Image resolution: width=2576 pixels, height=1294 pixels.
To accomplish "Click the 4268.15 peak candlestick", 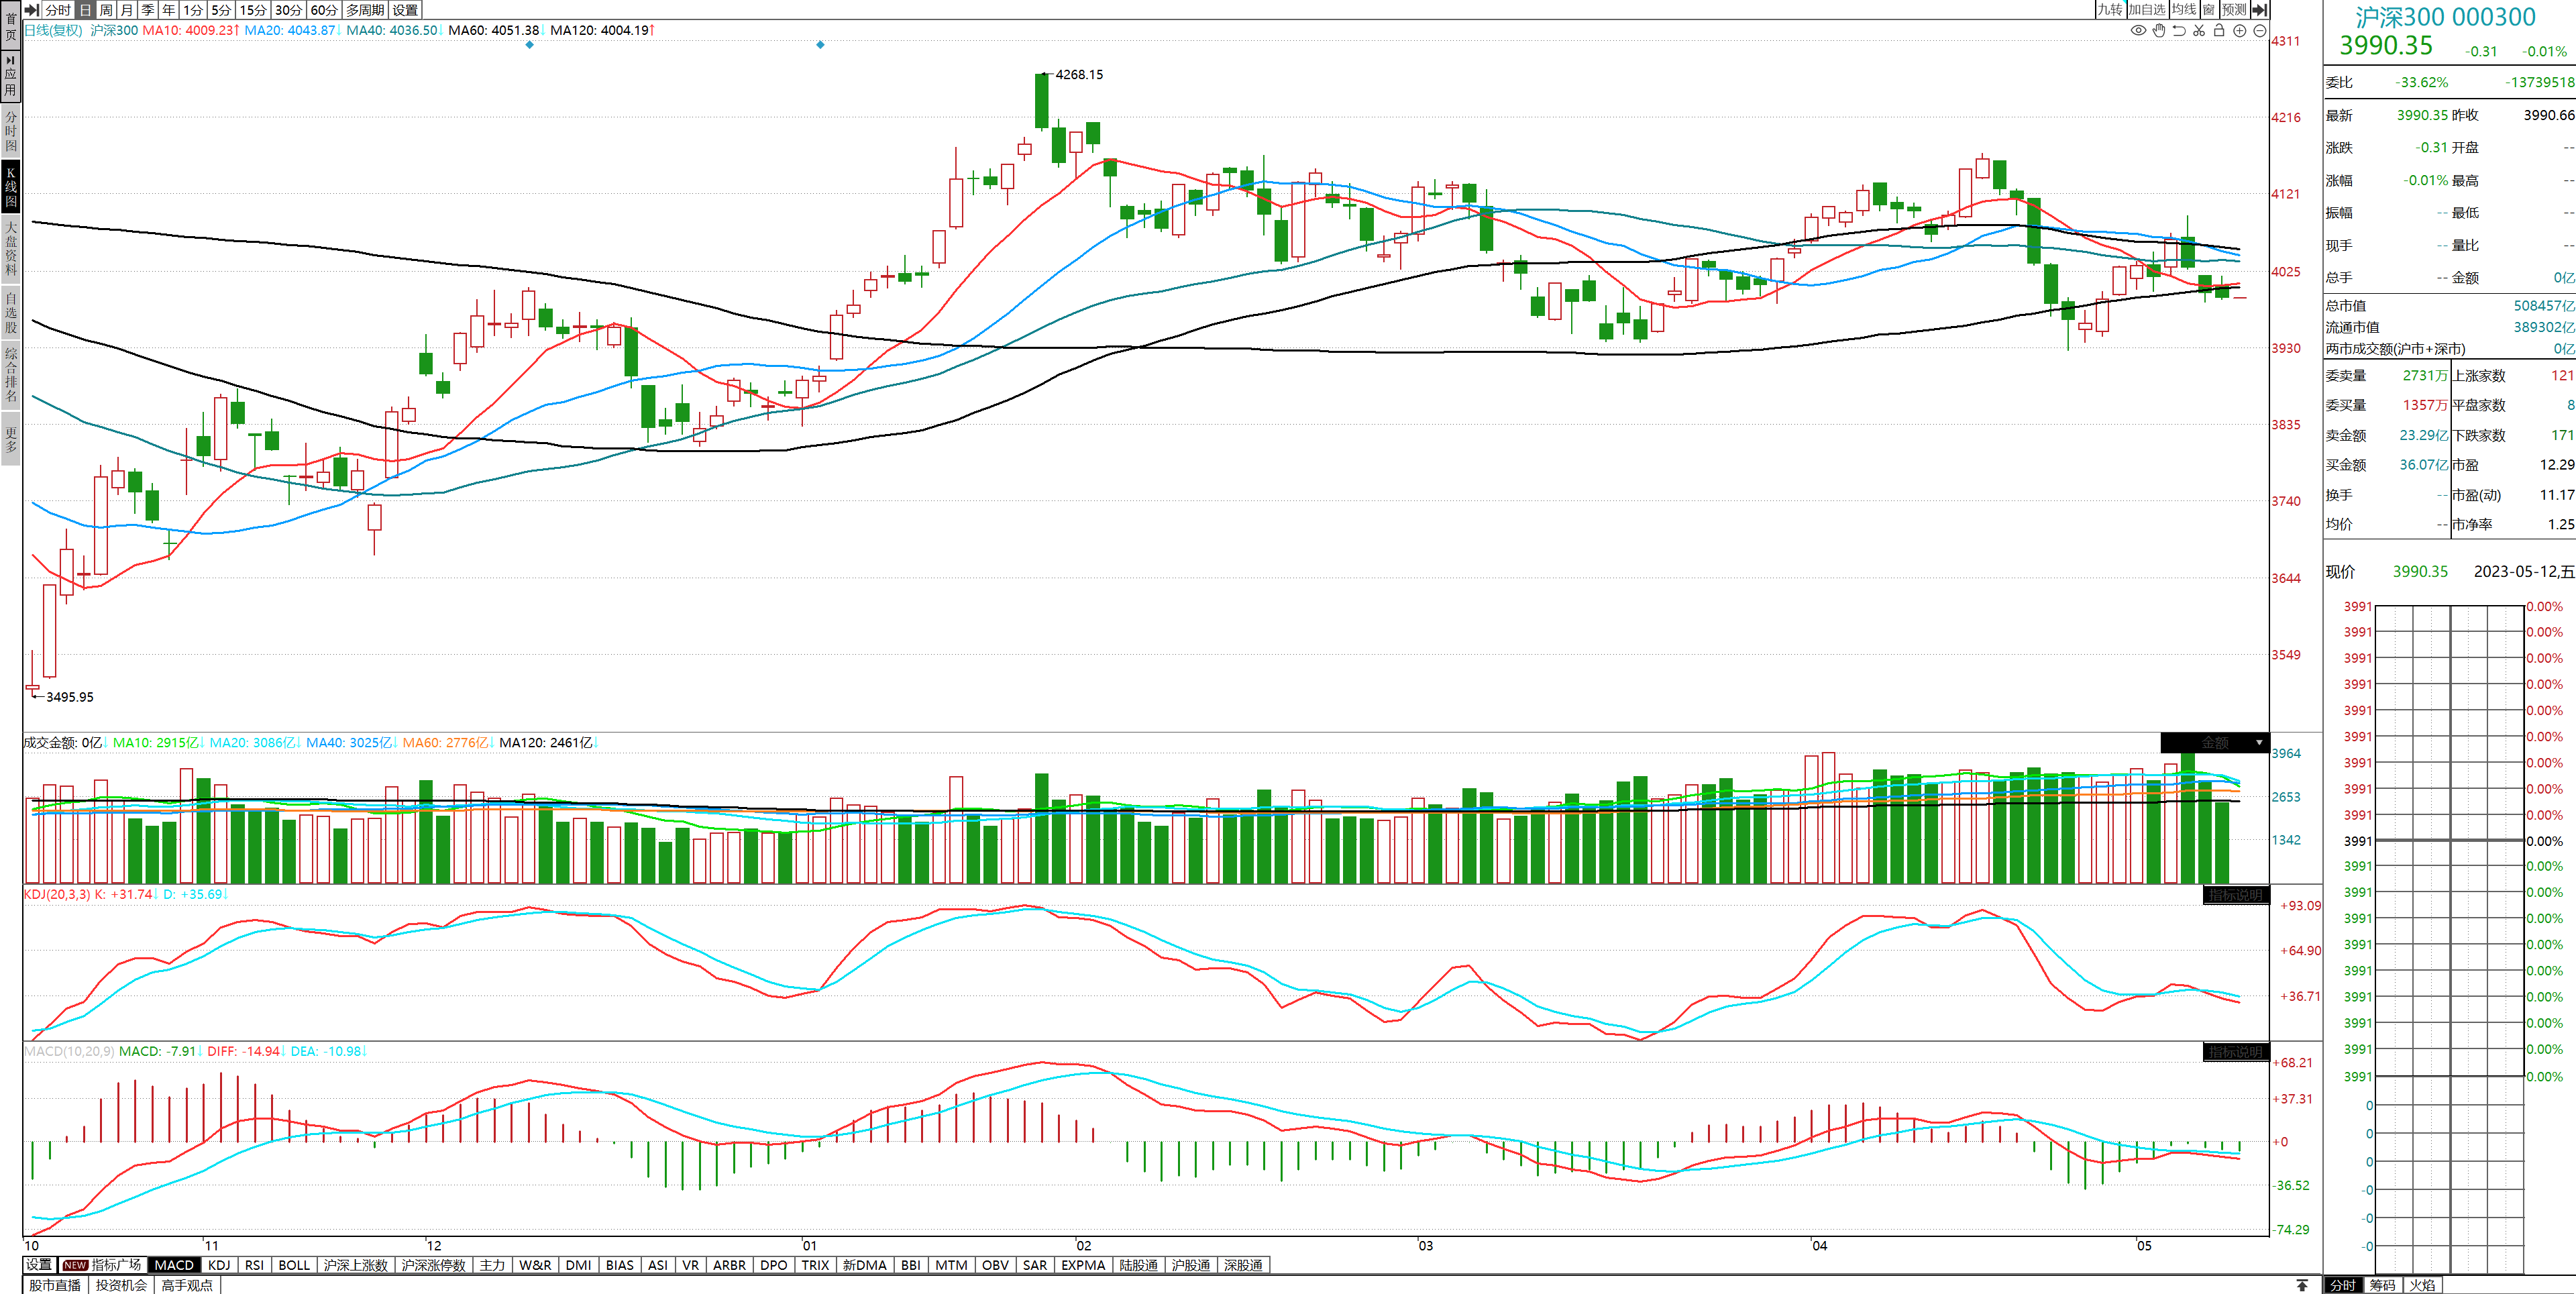I will (1042, 100).
